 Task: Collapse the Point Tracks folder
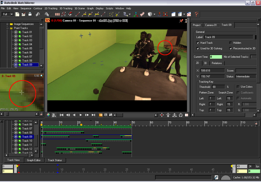pyautogui.click(x=7, y=28)
